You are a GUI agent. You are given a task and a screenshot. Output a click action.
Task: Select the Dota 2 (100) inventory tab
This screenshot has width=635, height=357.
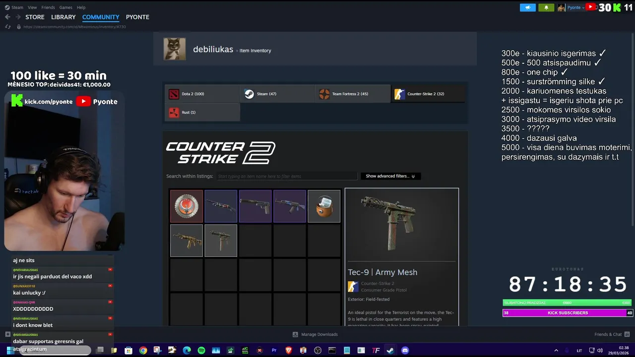pyautogui.click(x=202, y=94)
